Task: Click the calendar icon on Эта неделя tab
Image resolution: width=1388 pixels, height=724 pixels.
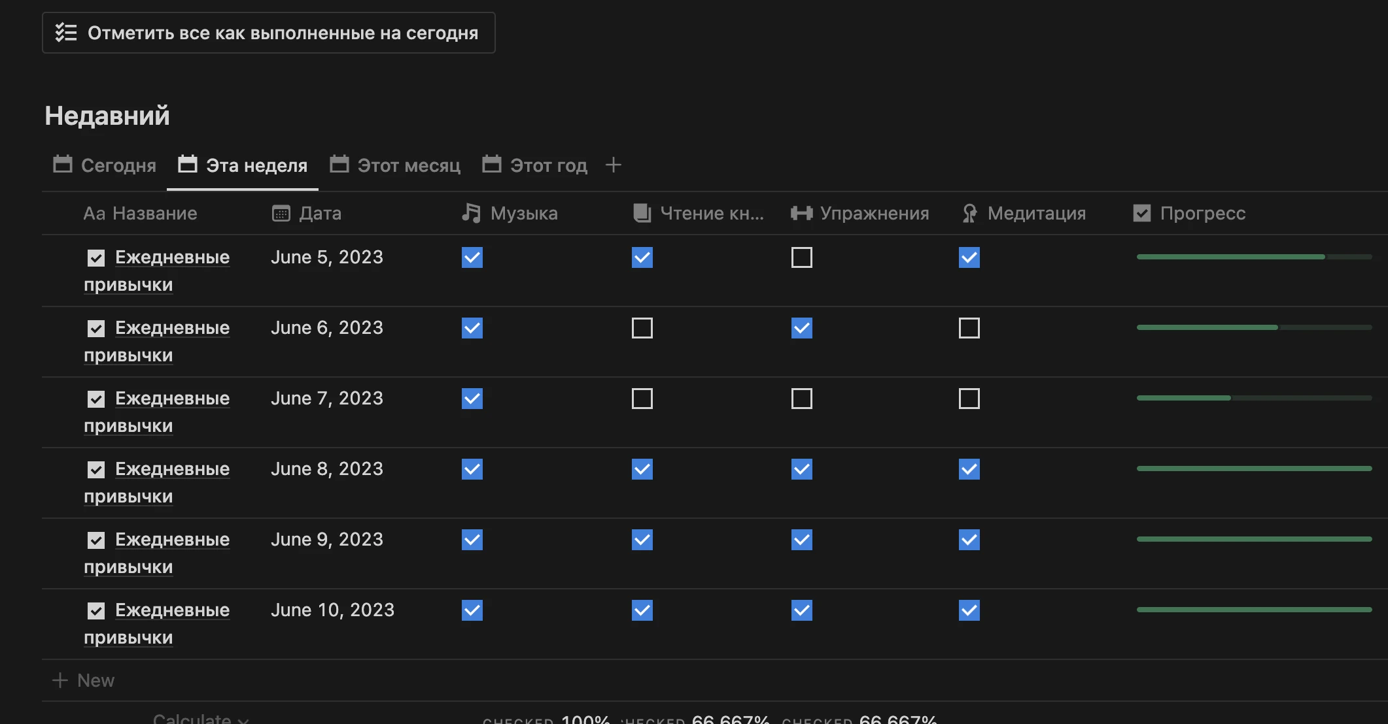Action: (x=188, y=163)
